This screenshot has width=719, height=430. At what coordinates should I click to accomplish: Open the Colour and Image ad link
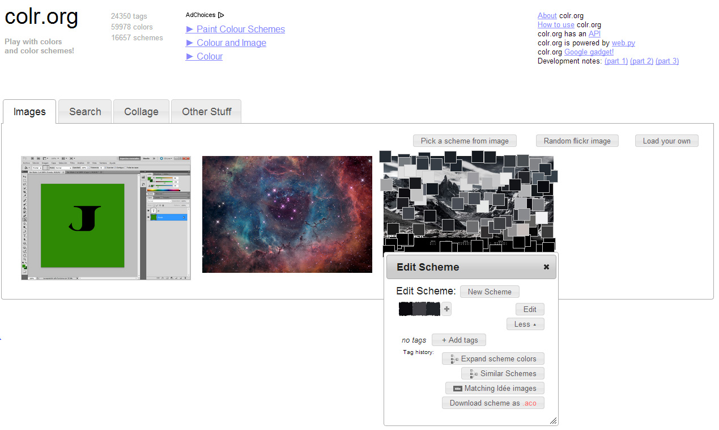(x=231, y=43)
